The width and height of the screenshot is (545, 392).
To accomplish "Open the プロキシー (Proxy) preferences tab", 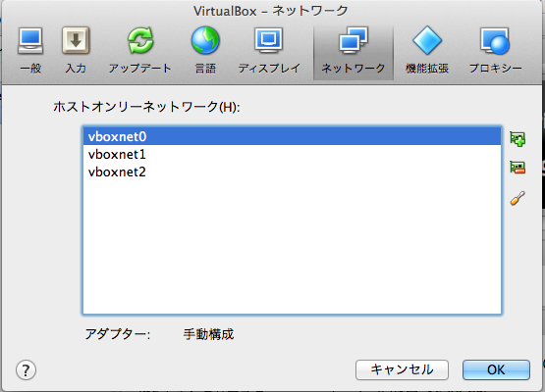I will [x=495, y=51].
